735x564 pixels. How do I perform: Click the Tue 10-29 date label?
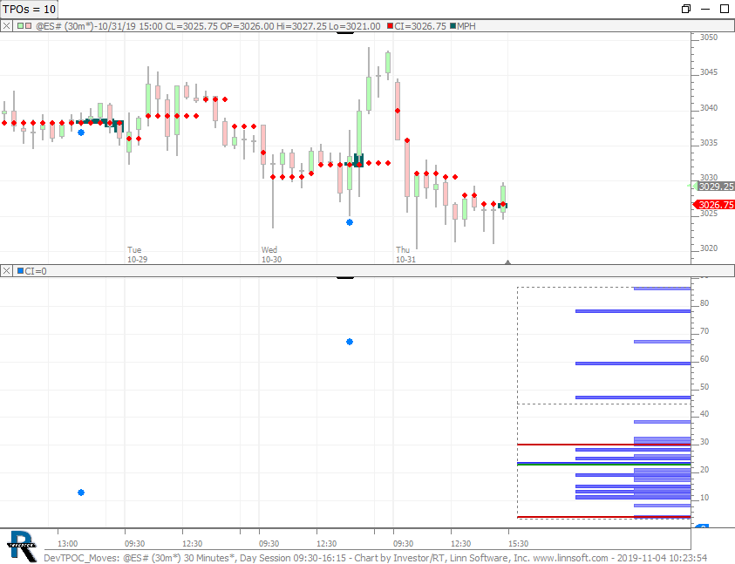(137, 255)
